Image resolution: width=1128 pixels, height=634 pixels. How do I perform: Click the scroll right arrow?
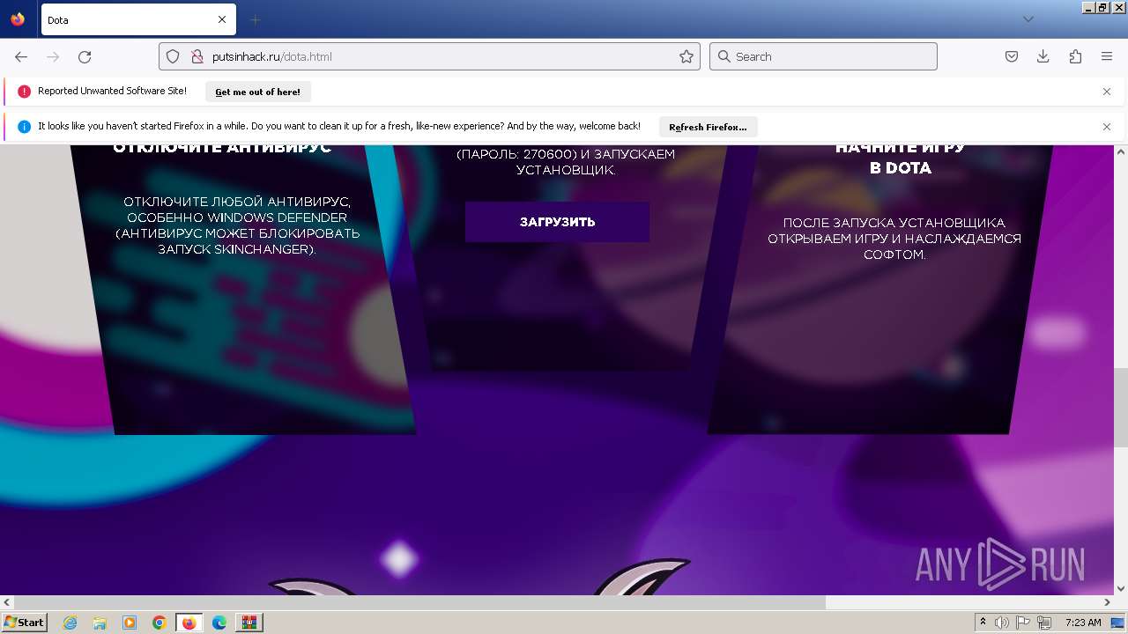coord(1108,602)
